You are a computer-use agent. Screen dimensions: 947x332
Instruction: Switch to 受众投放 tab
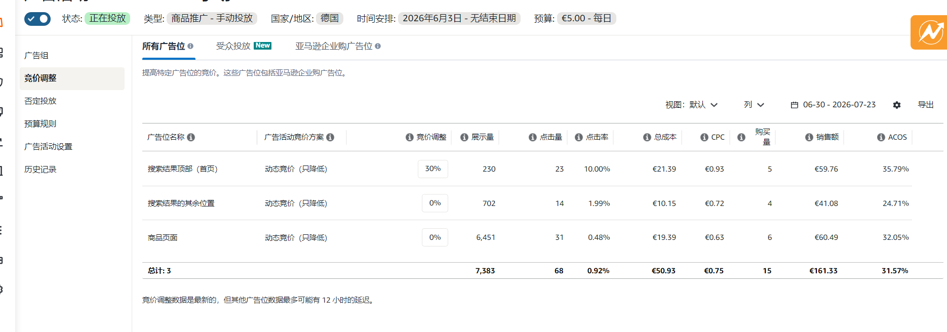pyautogui.click(x=233, y=46)
